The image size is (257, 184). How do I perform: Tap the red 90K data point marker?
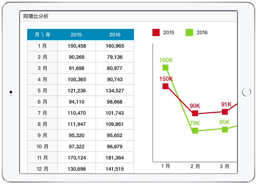point(195,113)
